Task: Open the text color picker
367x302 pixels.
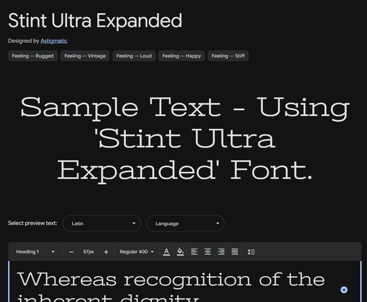Action: (x=166, y=252)
